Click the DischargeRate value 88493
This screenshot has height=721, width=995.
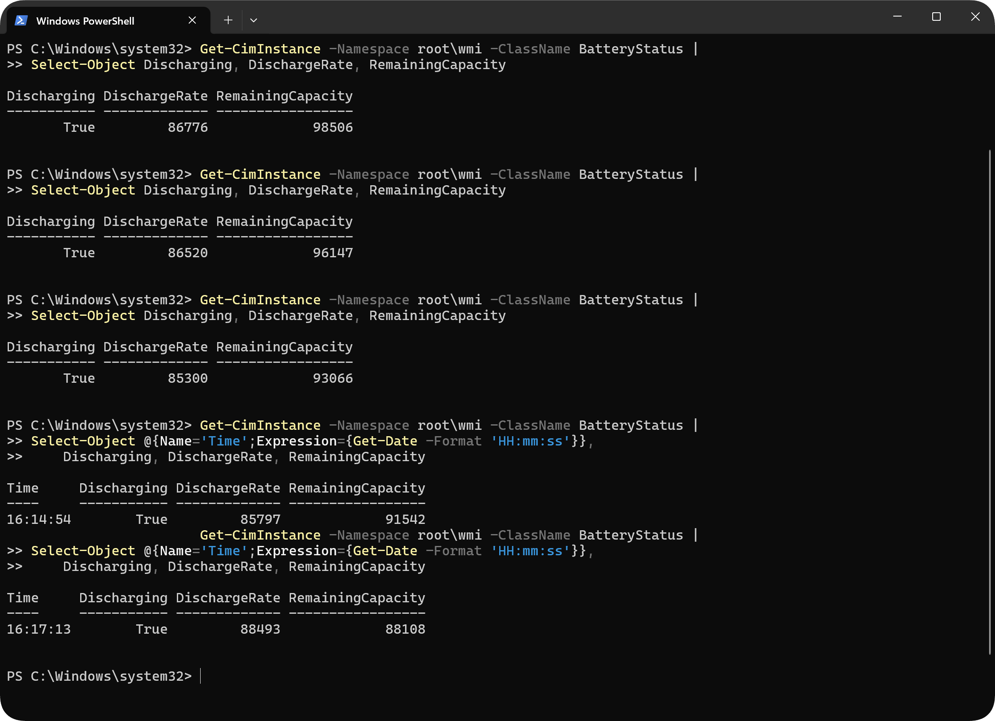pyautogui.click(x=260, y=629)
